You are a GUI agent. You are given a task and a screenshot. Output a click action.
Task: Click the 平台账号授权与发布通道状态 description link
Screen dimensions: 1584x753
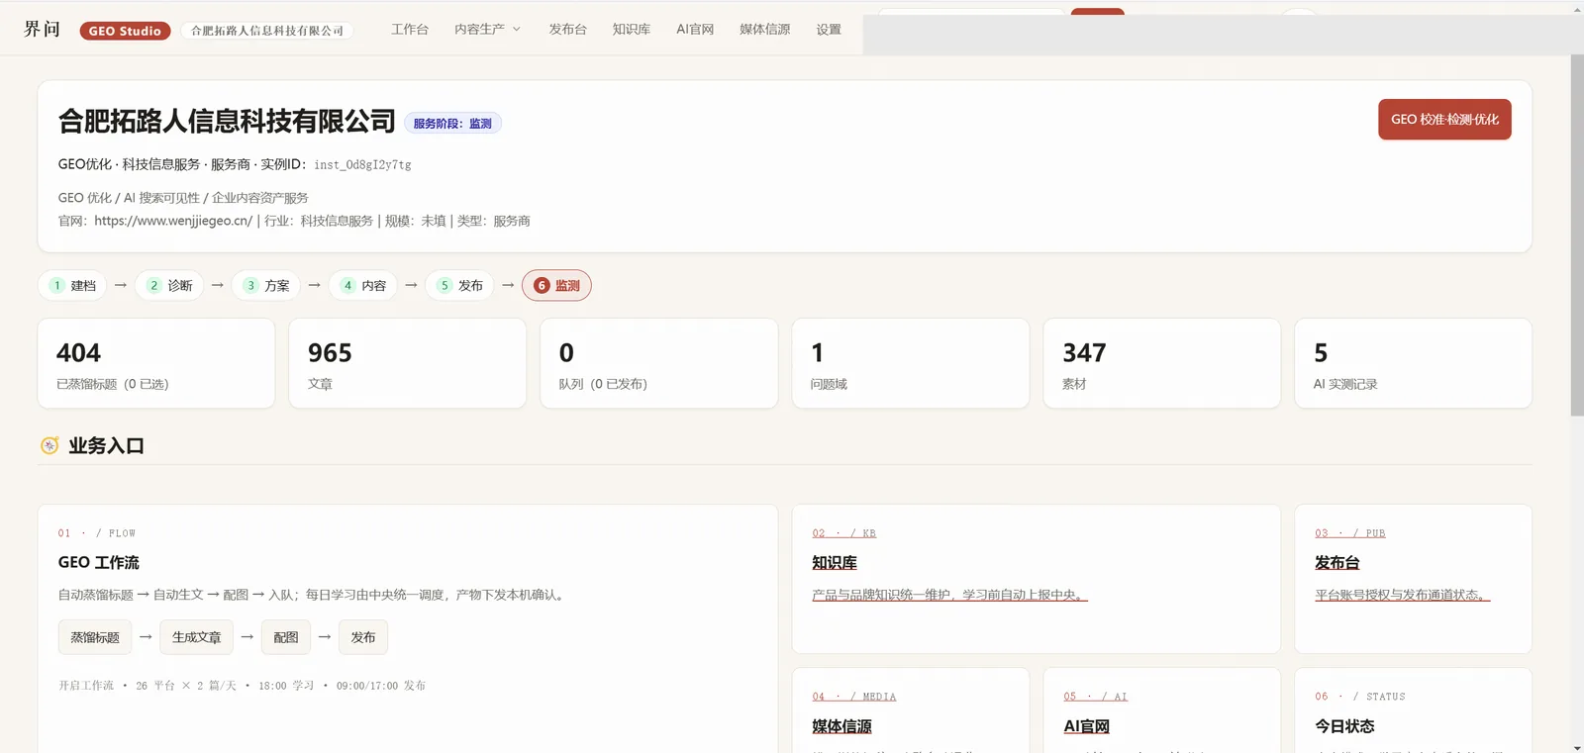(1403, 595)
